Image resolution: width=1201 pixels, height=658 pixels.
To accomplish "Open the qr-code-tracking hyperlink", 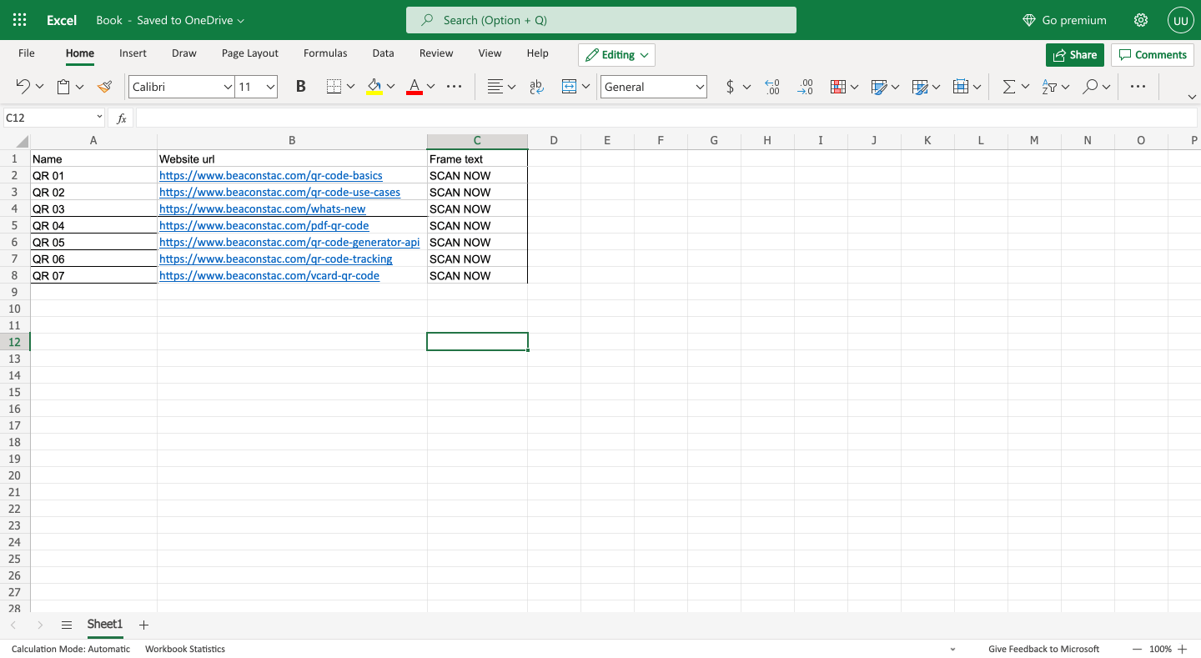I will pyautogui.click(x=275, y=259).
